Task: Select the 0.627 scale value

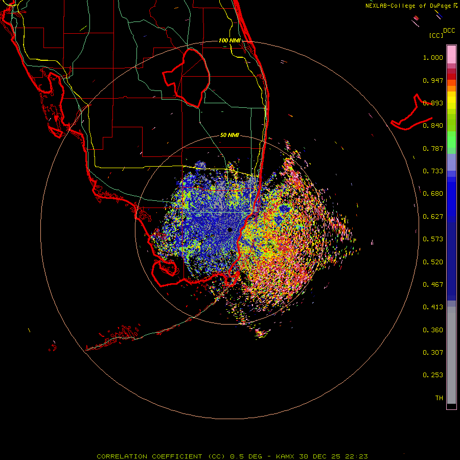Action: pyautogui.click(x=433, y=217)
